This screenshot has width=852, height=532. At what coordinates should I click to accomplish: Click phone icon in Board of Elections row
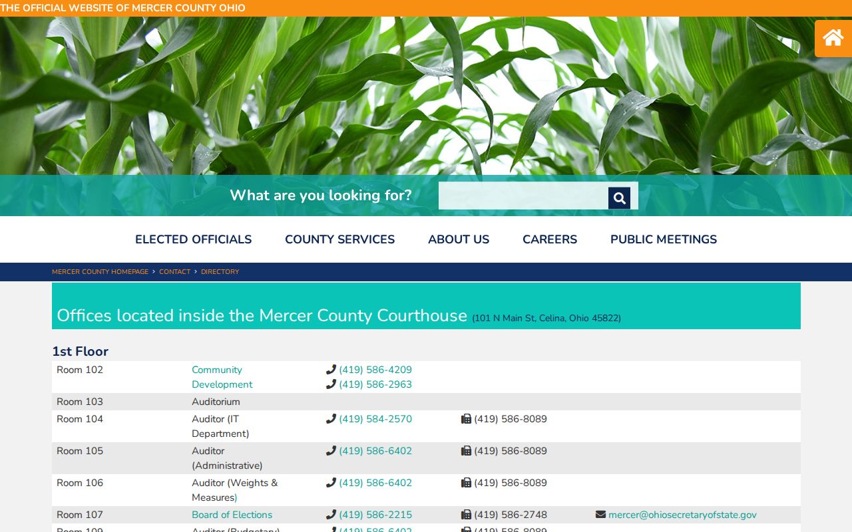331,514
